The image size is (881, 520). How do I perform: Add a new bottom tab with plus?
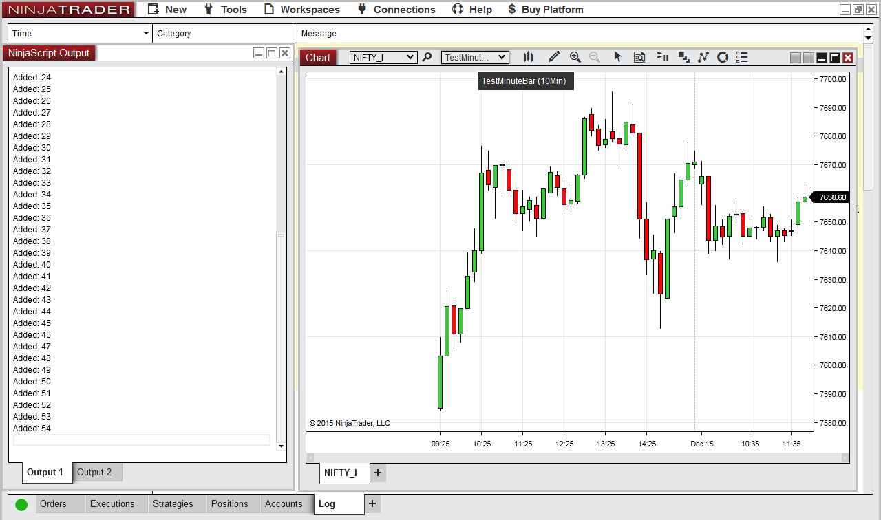pos(372,504)
